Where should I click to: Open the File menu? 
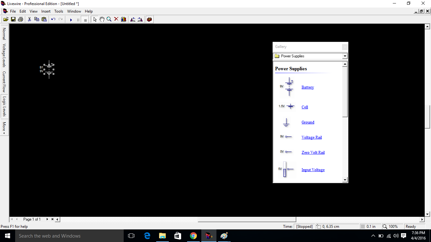13,11
